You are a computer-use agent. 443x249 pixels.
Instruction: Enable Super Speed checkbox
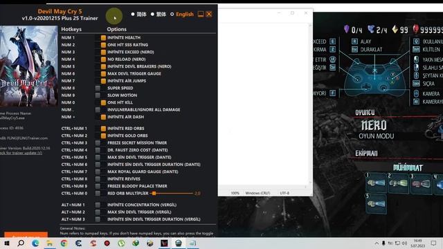(98, 88)
